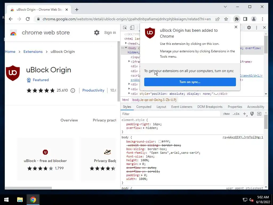The width and height of the screenshot is (273, 205).
Task: Select the body.Je-qe-zd-Ge breadcrumb
Action: coord(154,100)
